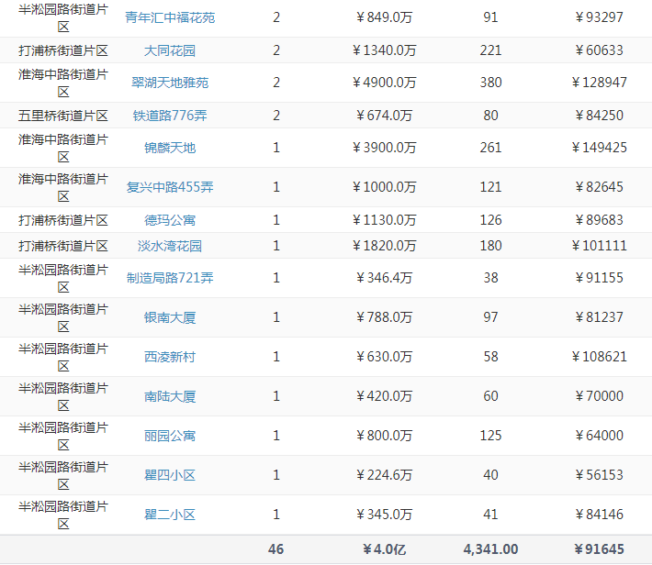The image size is (652, 565).
Task: Click the area value 261
Action: [490, 148]
